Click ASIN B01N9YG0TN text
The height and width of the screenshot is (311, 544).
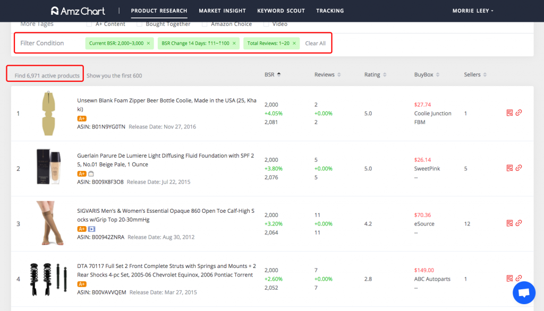pos(101,126)
